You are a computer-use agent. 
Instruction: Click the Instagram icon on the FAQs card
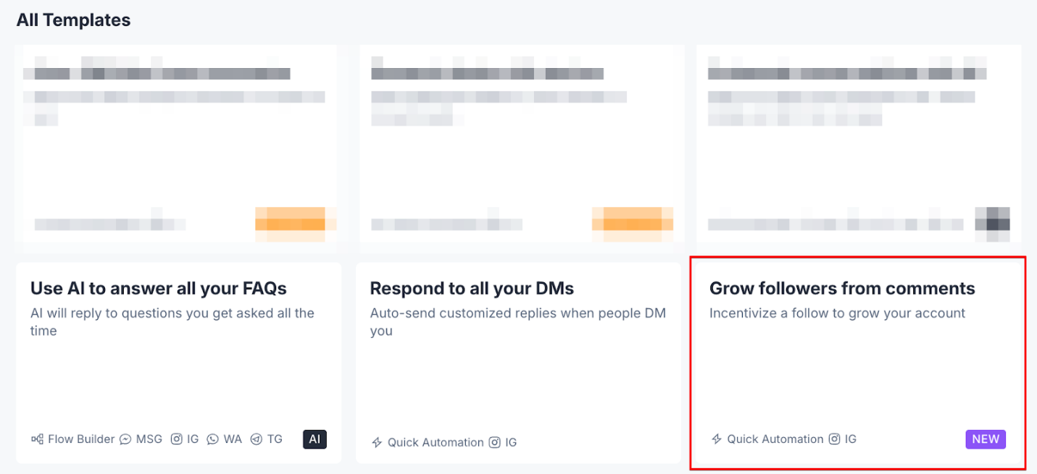176,439
